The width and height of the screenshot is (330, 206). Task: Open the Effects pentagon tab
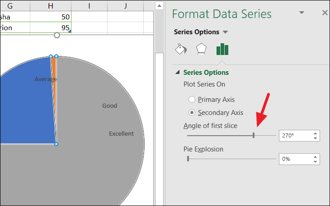(201, 49)
